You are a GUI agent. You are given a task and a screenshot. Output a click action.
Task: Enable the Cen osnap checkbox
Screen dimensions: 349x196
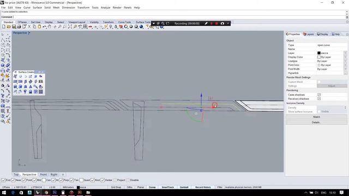tap(44, 180)
